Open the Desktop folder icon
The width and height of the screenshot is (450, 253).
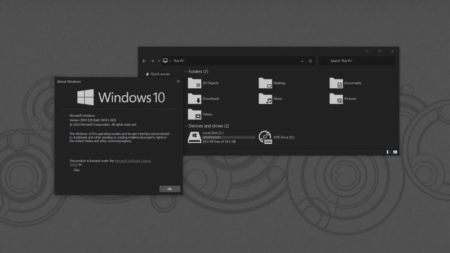[x=265, y=83]
